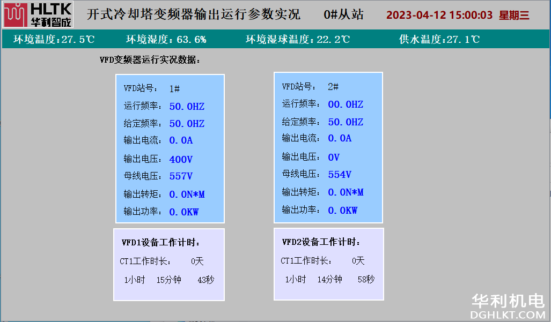Click the 557V bus voltage value
The height and width of the screenshot is (322, 551).
(x=181, y=176)
